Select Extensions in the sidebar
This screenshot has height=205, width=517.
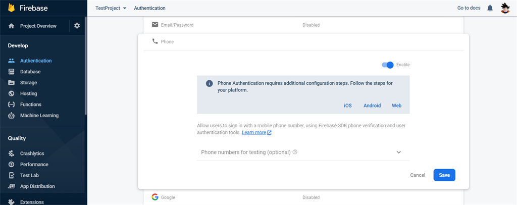[32, 202]
